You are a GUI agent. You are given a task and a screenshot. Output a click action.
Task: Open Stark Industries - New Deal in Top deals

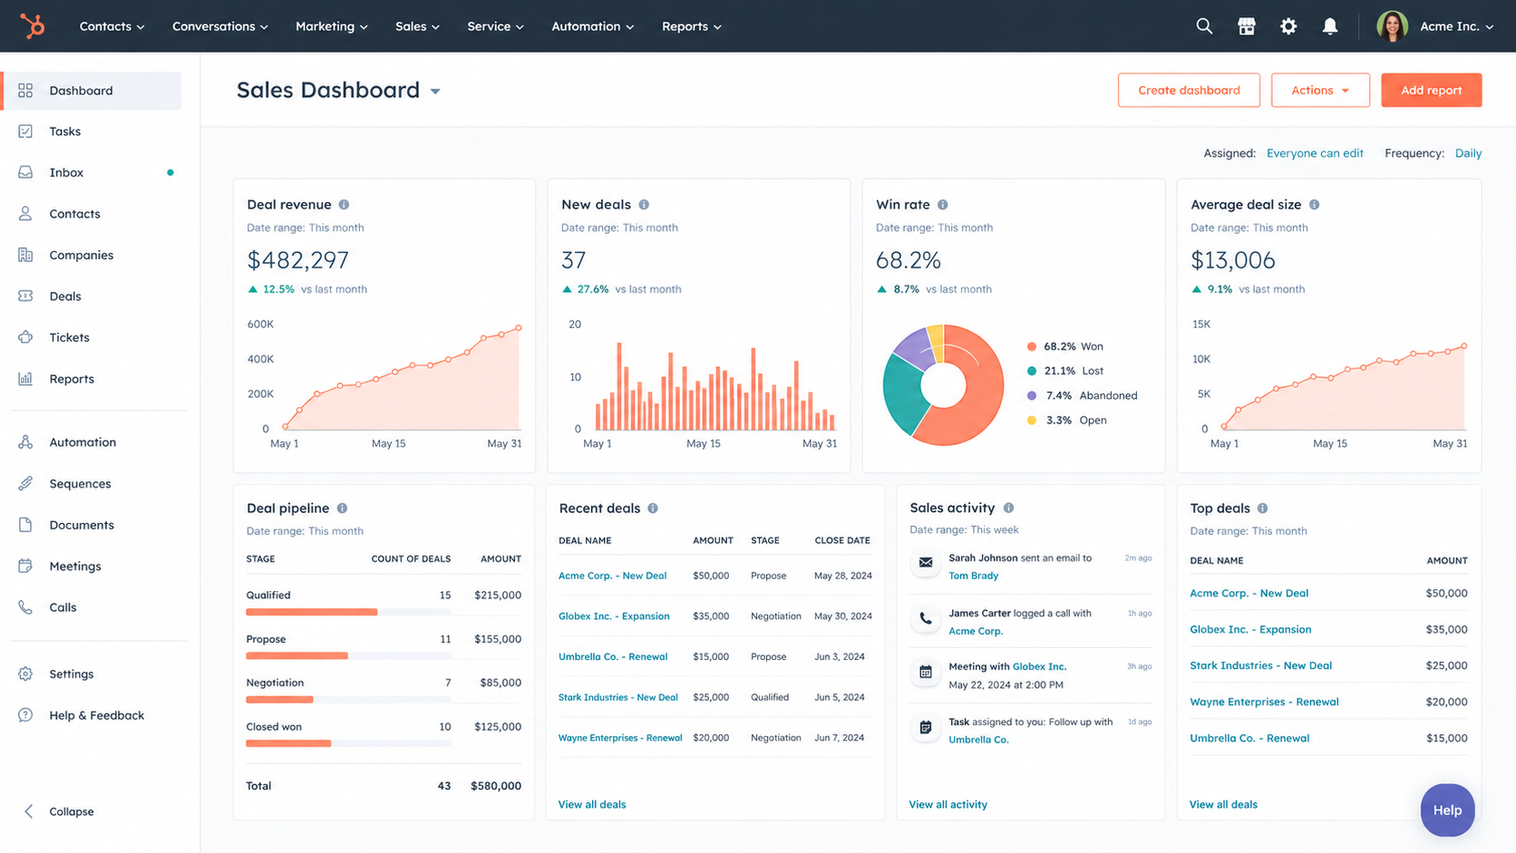pyautogui.click(x=1260, y=665)
